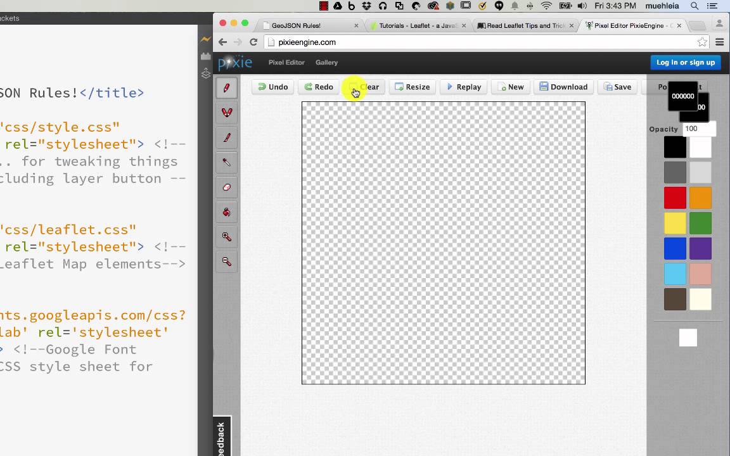Select the Zoom In magnifier tool
The image size is (730, 456).
pos(227,237)
